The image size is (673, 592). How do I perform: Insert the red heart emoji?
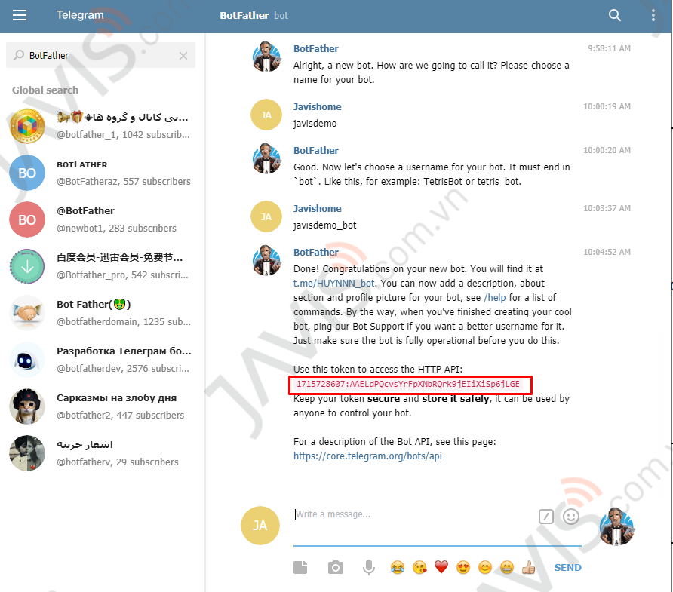(441, 568)
